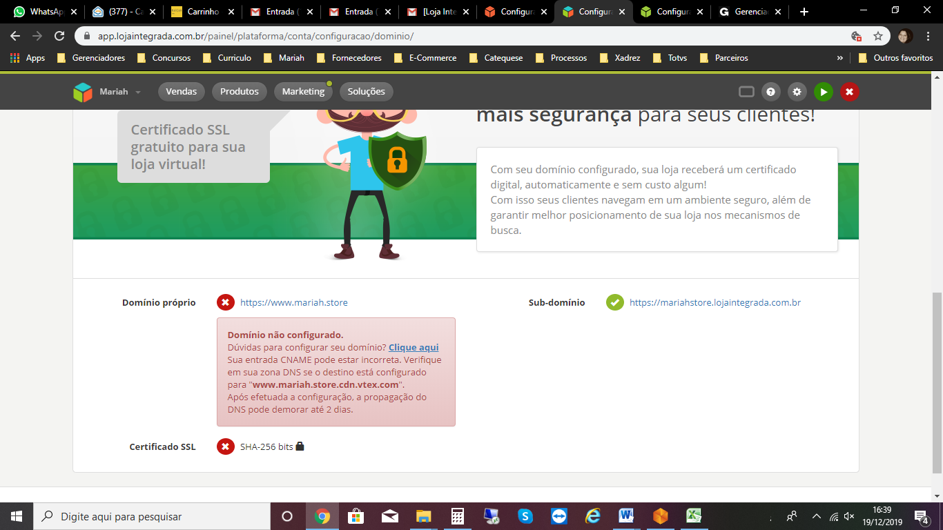The image size is (943, 530).
Task: Open a new browser tab with plus
Action: pos(804,12)
